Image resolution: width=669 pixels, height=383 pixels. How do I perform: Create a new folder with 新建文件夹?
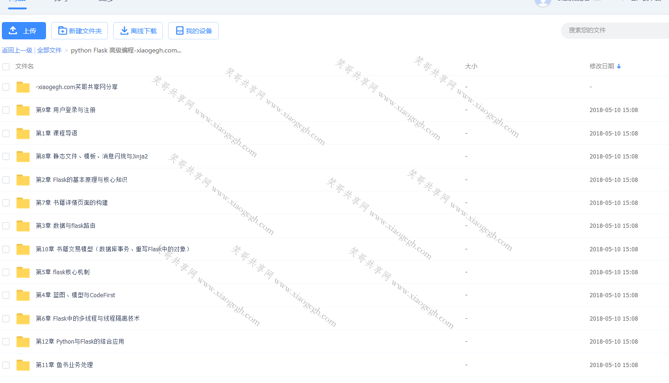pos(79,30)
